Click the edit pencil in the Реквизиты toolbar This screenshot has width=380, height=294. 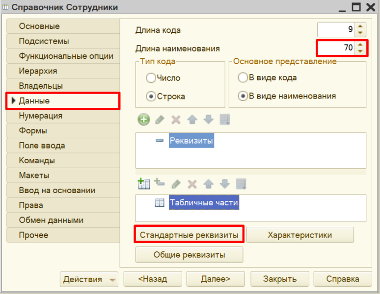pyautogui.click(x=160, y=120)
